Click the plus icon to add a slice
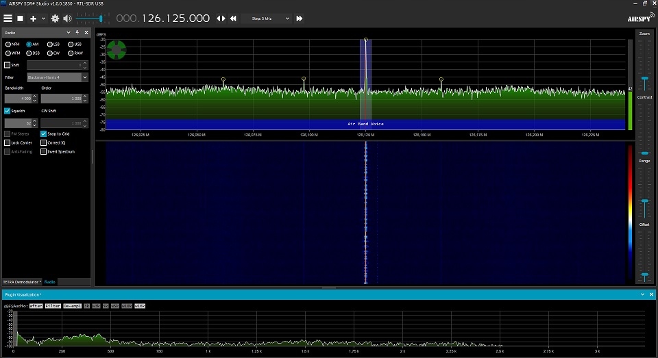This screenshot has height=358, width=658. tap(33, 18)
